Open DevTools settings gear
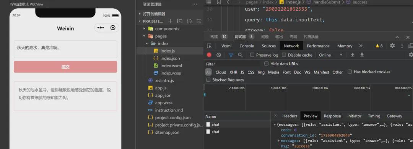 click(392, 46)
